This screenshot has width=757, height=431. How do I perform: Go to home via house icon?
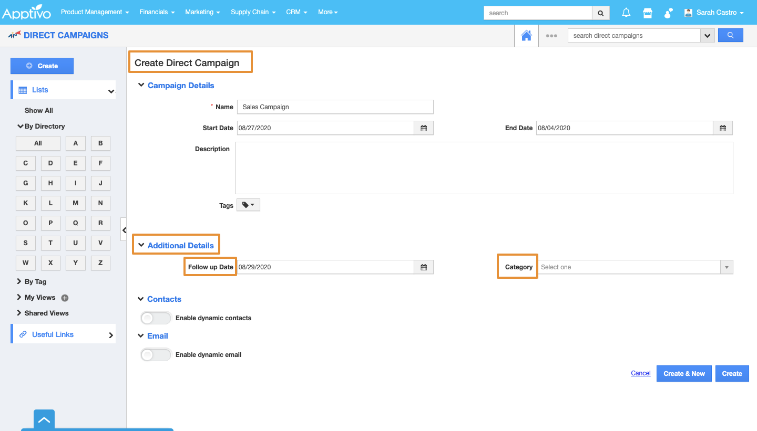(x=526, y=36)
